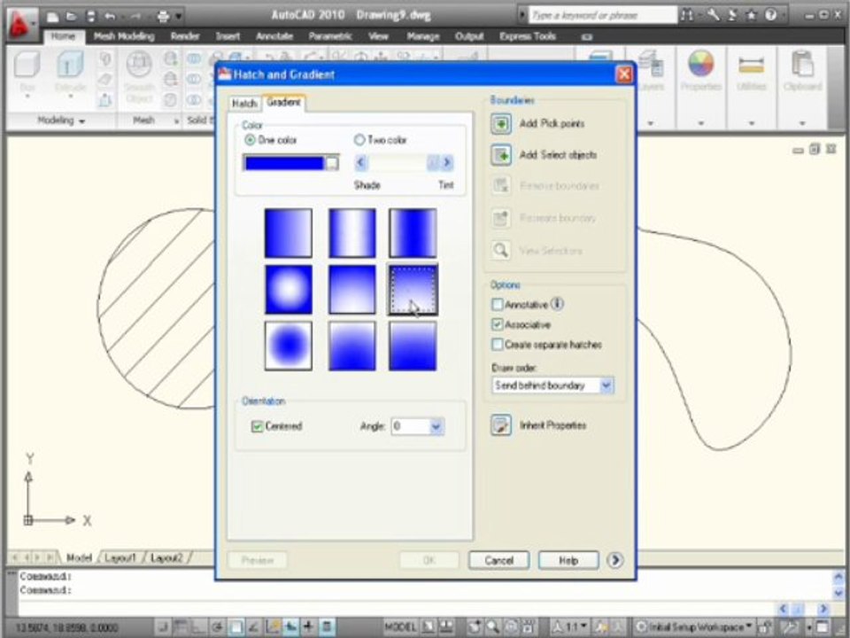
Task: Enable the Annotative checkbox
Action: pyautogui.click(x=497, y=304)
